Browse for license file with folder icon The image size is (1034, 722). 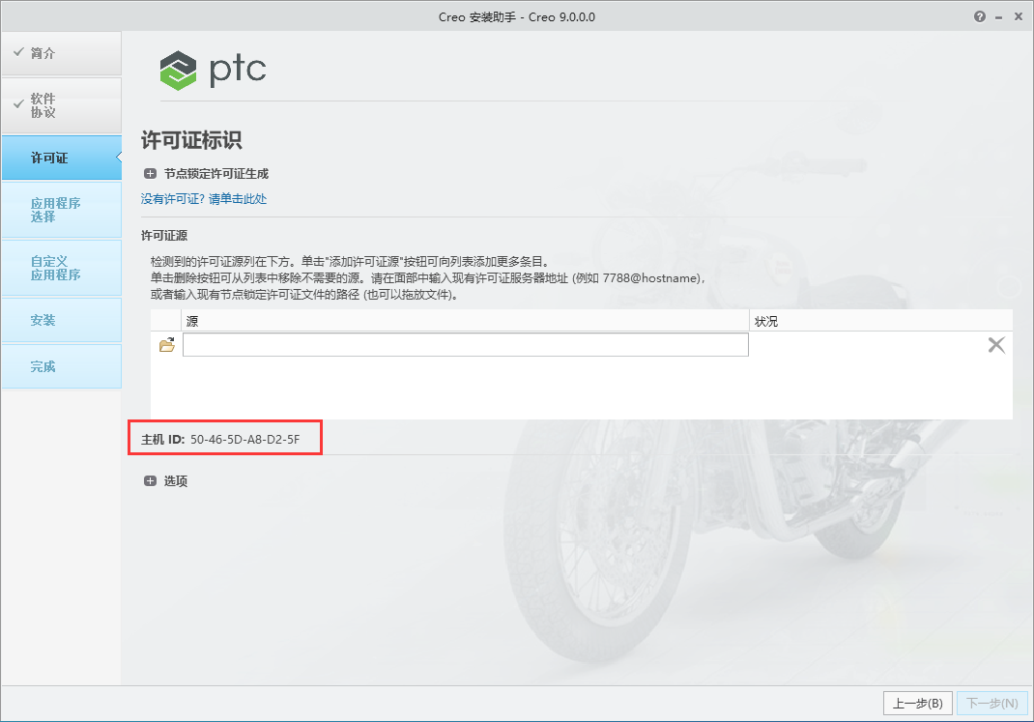(x=167, y=345)
